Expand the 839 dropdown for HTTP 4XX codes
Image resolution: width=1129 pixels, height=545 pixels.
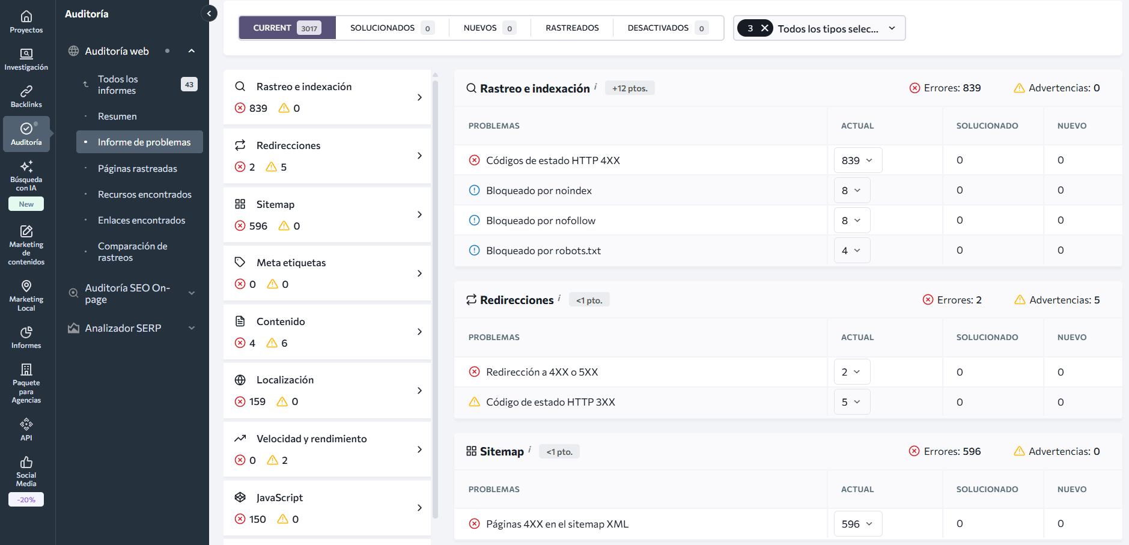857,160
